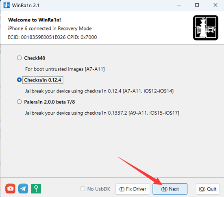Click the iOS15-iOS17 Palera1n description text

click(102, 113)
